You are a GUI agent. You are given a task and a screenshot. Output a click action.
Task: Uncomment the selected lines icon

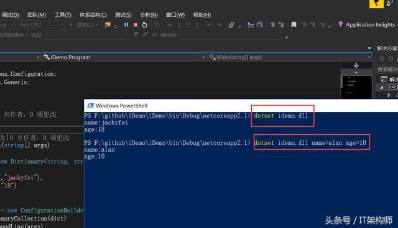click(x=281, y=25)
